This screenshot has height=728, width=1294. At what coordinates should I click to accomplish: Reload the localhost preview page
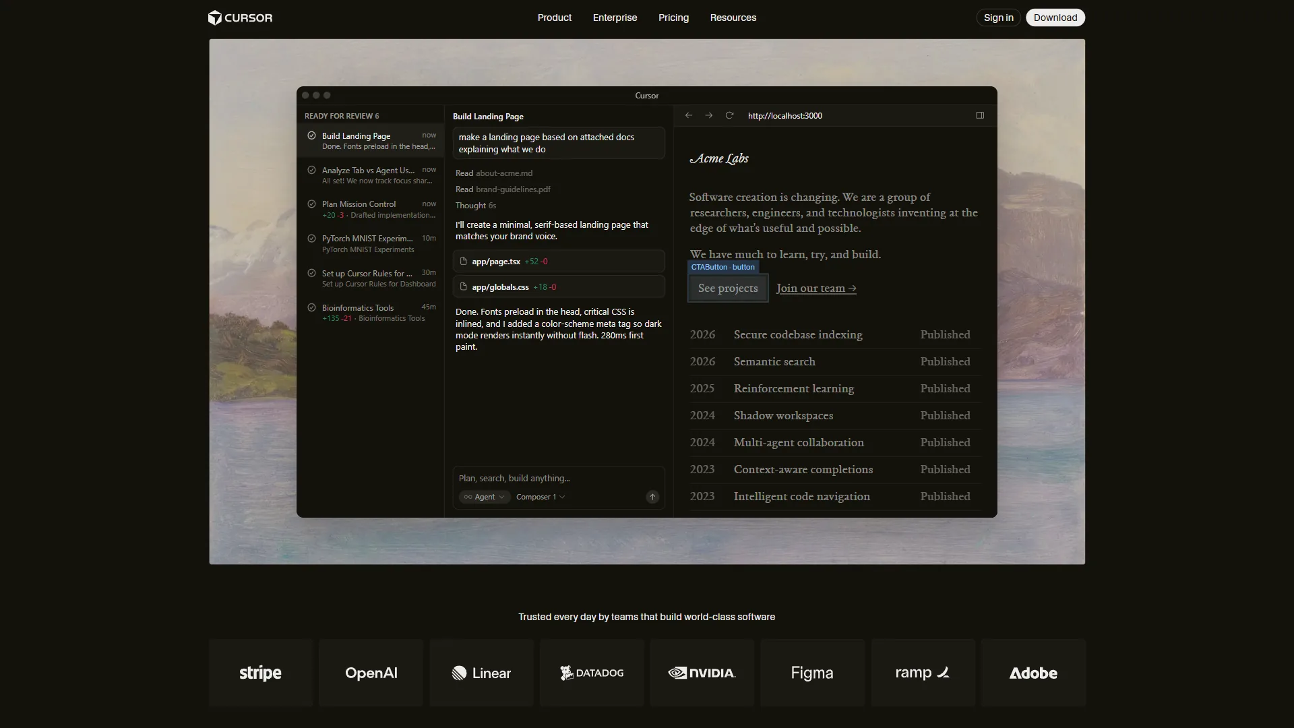point(729,115)
